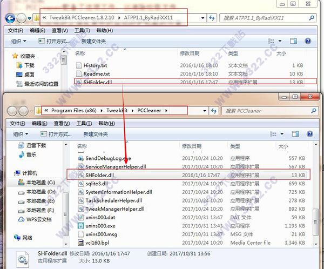The width and height of the screenshot is (324, 269).
Task: Select sqlite3.dll file icon
Action: (81, 184)
